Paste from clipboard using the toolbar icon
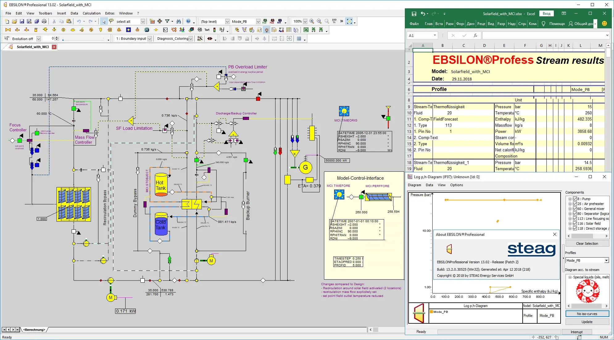 tap(69, 21)
